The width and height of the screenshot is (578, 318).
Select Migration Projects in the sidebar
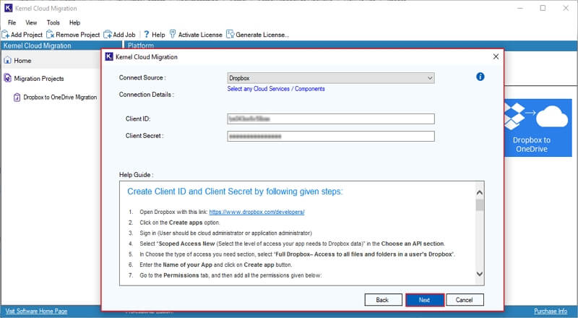pyautogui.click(x=39, y=79)
